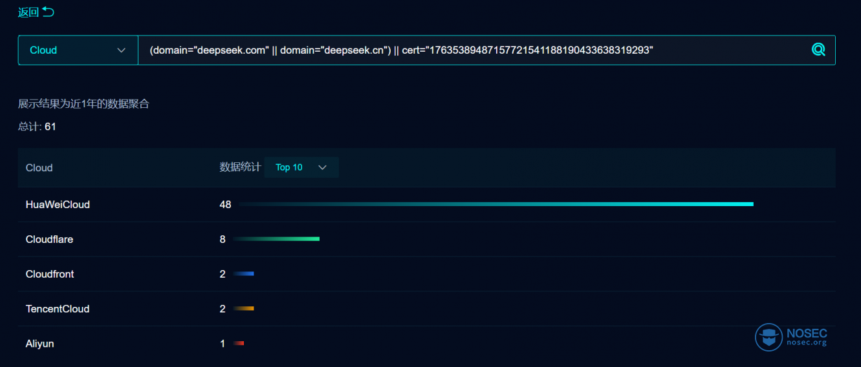Click into the query input field
The image size is (861, 367).
click(475, 50)
